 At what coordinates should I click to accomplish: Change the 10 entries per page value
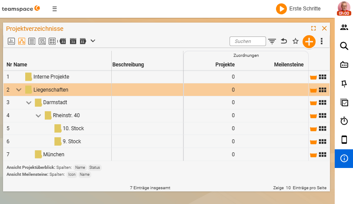(x=288, y=188)
